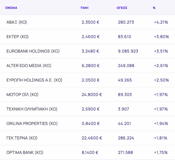The width and height of the screenshot is (175, 160).
Task: Select the price 2,5900 €
Action: [90, 109]
